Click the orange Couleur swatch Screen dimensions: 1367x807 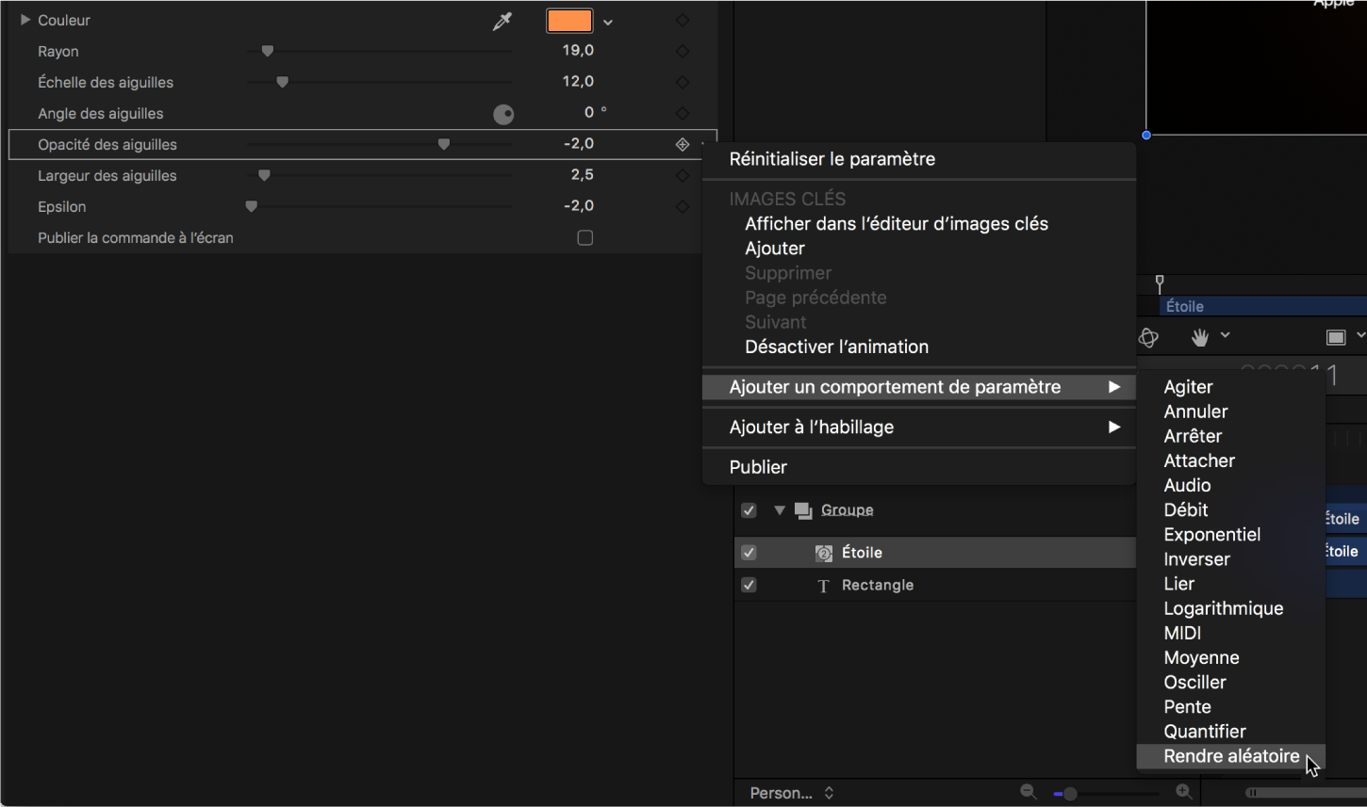tap(569, 21)
